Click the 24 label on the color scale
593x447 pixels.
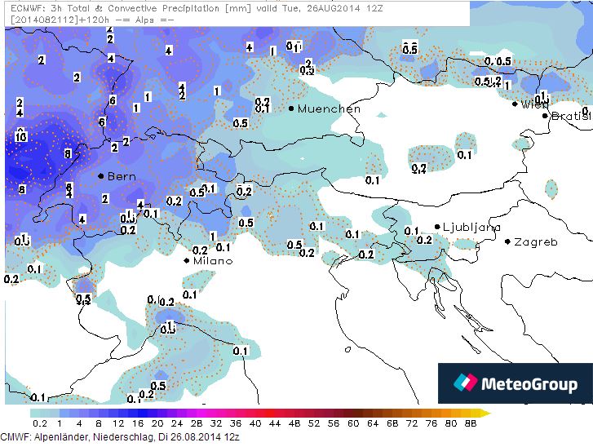177,423
